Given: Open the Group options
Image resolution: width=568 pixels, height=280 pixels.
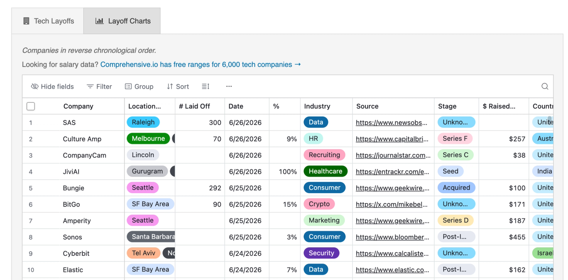Looking at the screenshot, I should 139,86.
